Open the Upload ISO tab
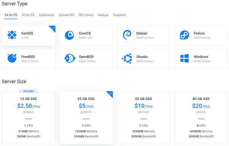 [x=67, y=15]
